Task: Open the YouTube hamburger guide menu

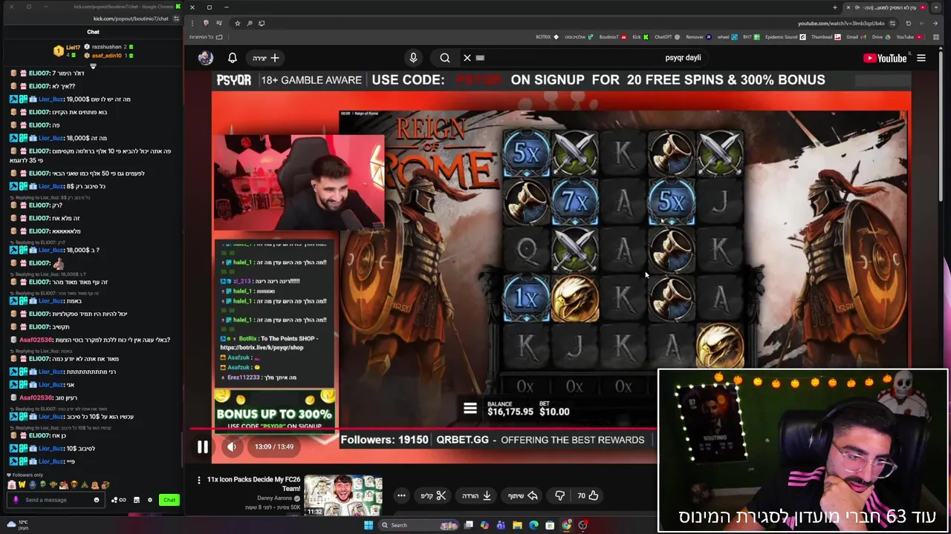Action: [921, 58]
